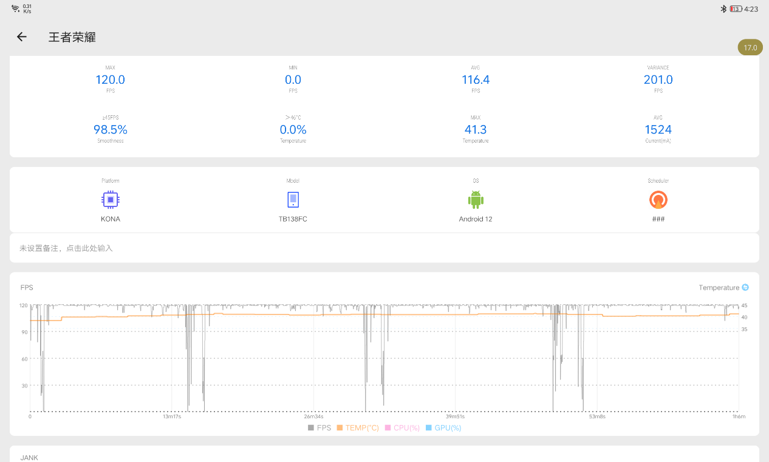The height and width of the screenshot is (462, 769).
Task: Tap the KONA platform chip icon
Action: click(110, 199)
